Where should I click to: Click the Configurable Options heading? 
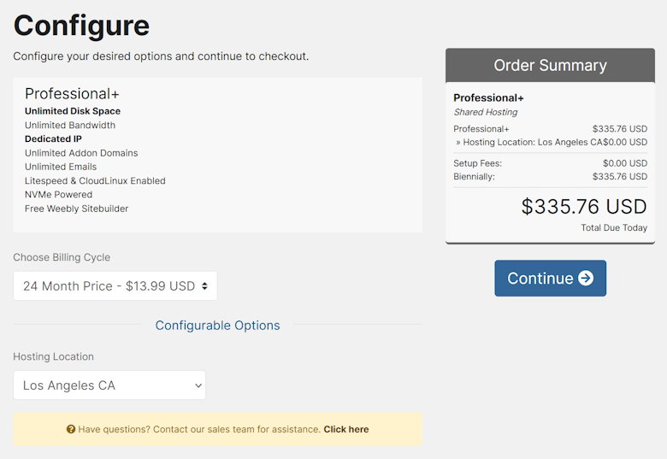[x=217, y=325]
